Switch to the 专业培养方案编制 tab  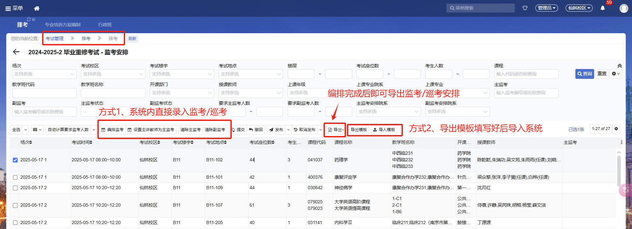pyautogui.click(x=63, y=25)
